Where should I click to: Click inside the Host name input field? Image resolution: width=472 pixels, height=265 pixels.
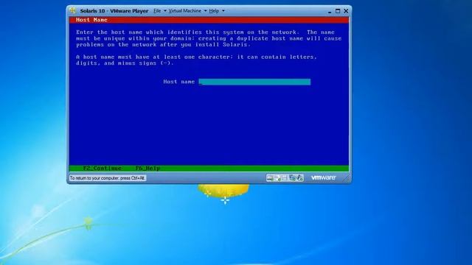(x=254, y=82)
